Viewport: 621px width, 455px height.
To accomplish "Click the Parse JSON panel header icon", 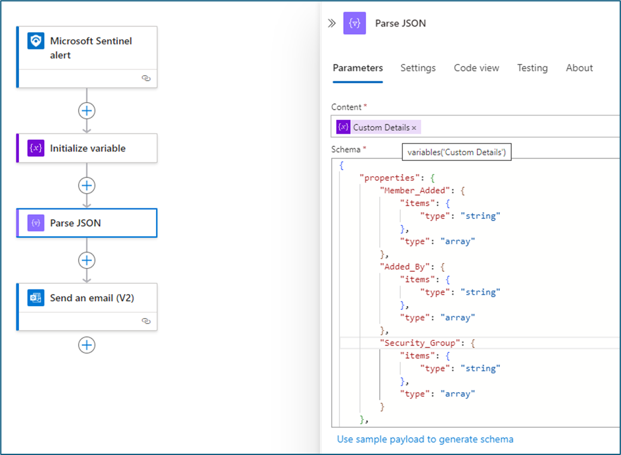I will [x=355, y=23].
